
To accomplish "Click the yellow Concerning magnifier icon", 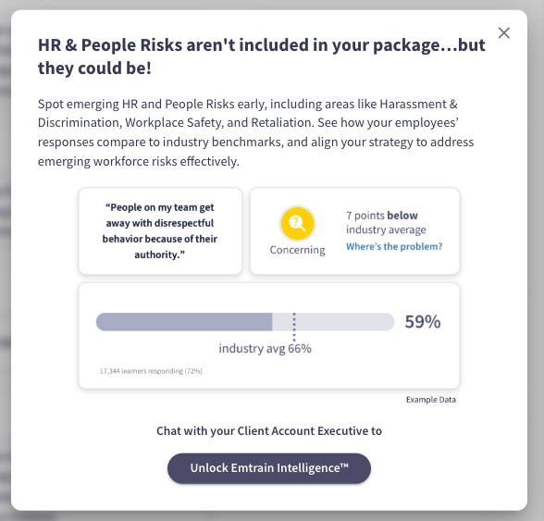I will [x=297, y=223].
